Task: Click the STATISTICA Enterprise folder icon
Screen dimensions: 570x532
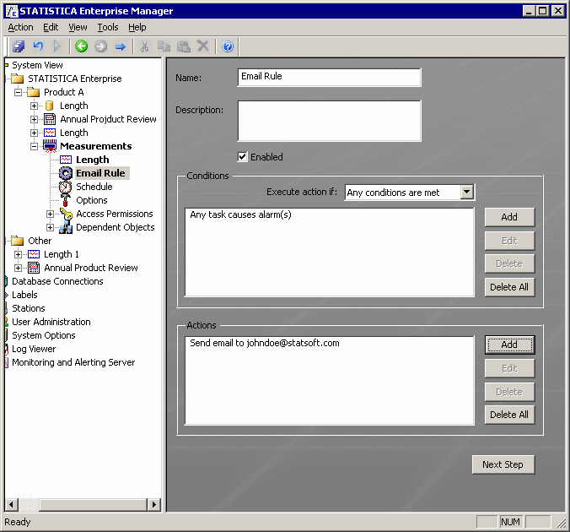Action: [x=17, y=79]
